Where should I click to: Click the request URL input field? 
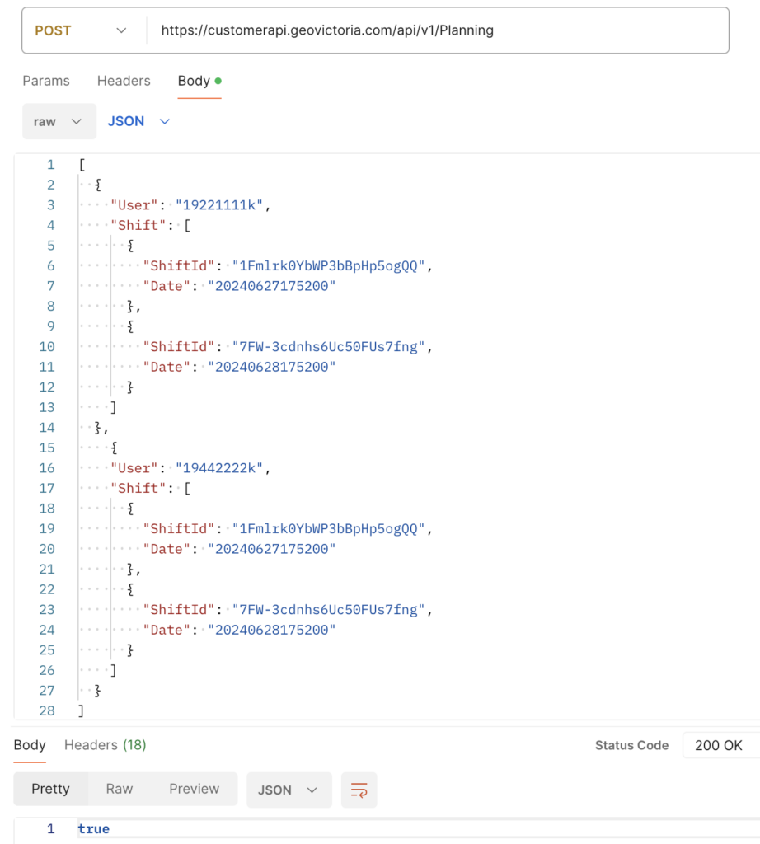[x=437, y=30]
